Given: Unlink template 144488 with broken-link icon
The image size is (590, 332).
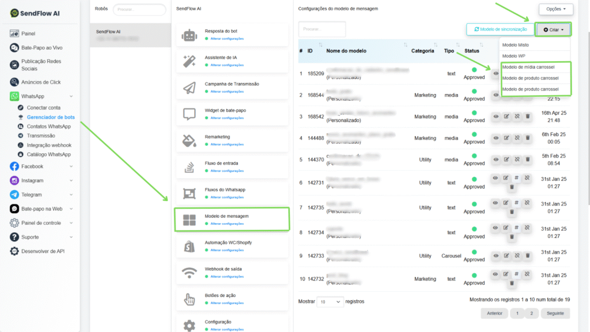Looking at the screenshot, I should pyautogui.click(x=517, y=138).
